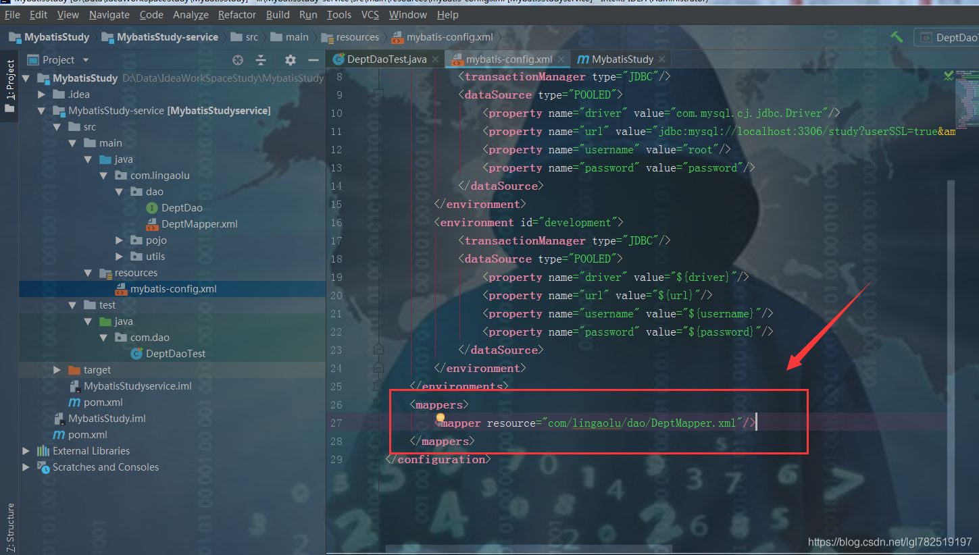Click the yellow lightbulb on line 27
The width and height of the screenshot is (979, 555).
coord(441,419)
